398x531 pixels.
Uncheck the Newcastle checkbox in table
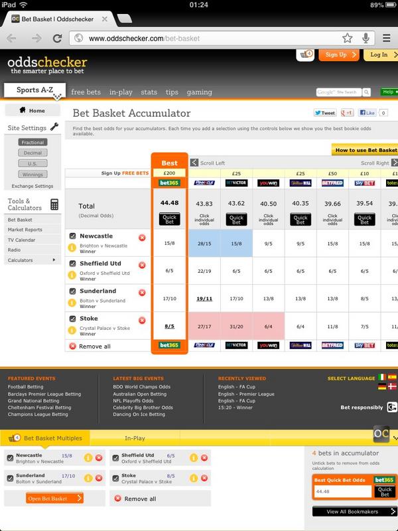72,236
